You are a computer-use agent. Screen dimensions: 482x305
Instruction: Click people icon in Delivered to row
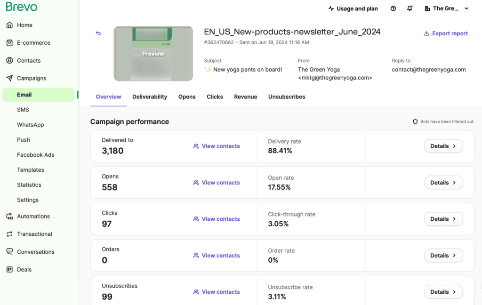coord(196,146)
